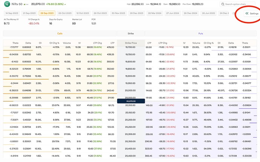This screenshot has width=260, height=162.
Task: Click the Strike Price column header
Action: (x=131, y=43)
